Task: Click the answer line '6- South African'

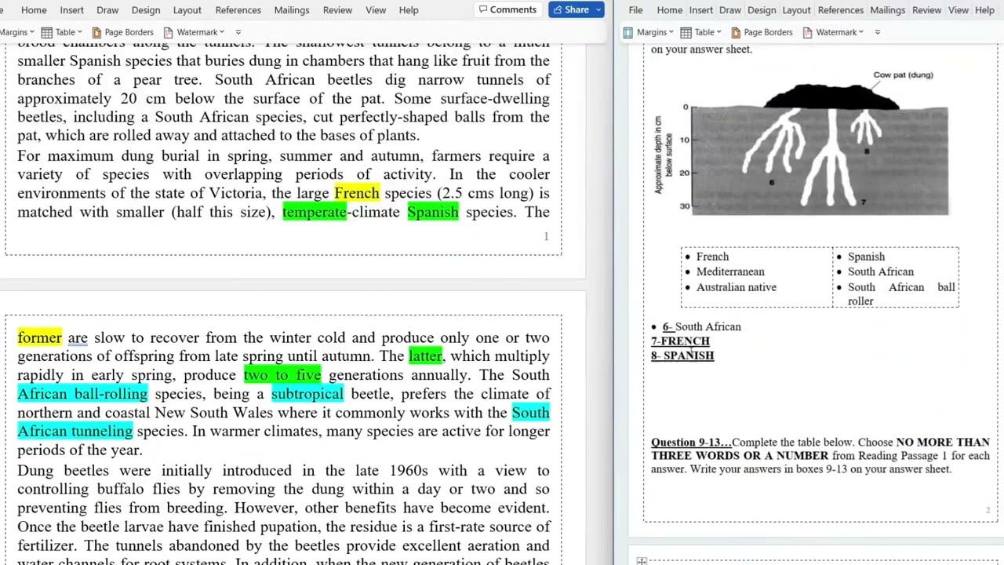Action: coord(701,326)
